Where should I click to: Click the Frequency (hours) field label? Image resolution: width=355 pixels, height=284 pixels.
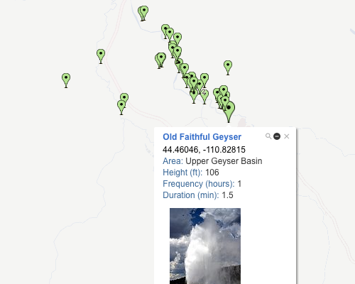pyautogui.click(x=199, y=184)
